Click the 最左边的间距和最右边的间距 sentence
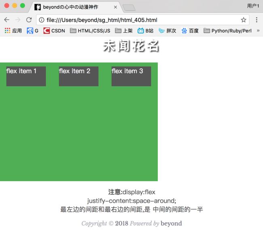Viewport: 263px width, 231px height. (131, 210)
